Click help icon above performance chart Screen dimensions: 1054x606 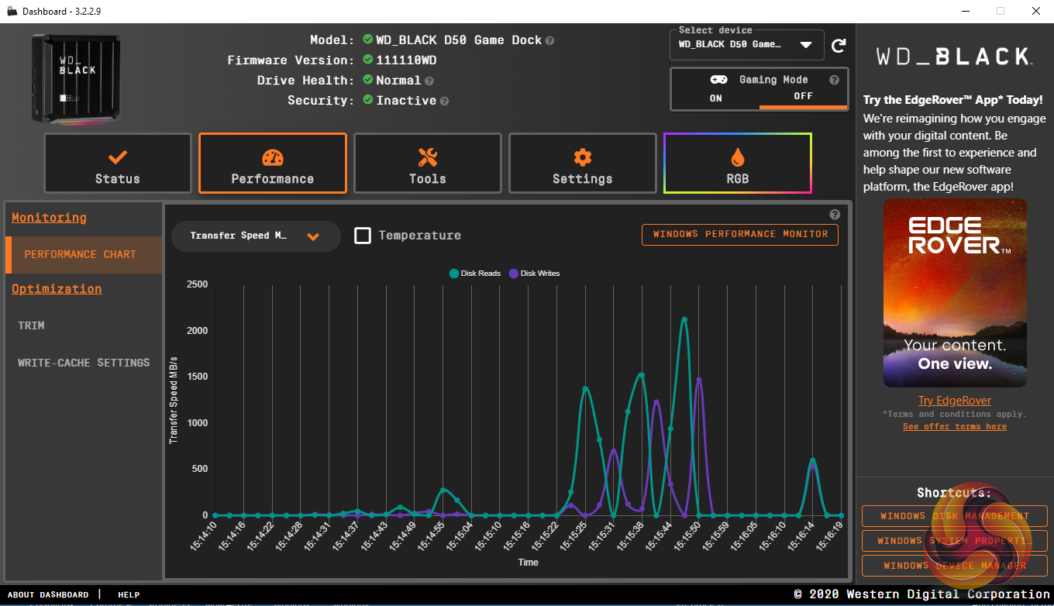click(835, 215)
